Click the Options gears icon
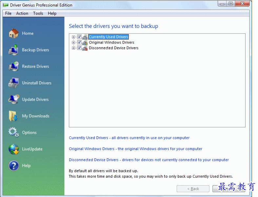Image resolution: width=258 pixels, height=197 pixels. (x=13, y=132)
